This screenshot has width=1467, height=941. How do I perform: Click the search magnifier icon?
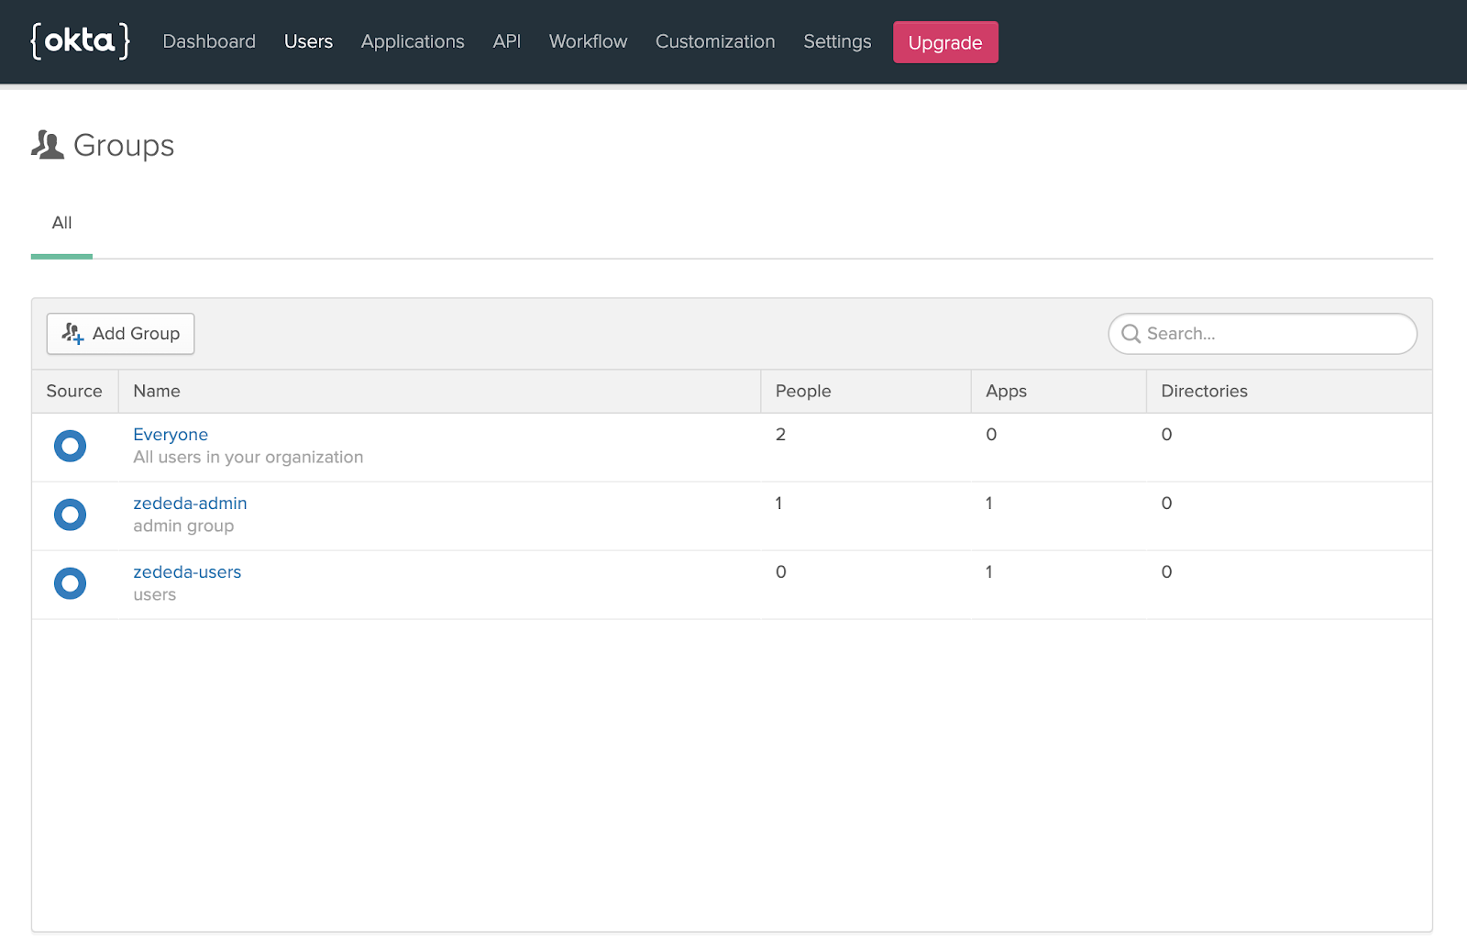click(x=1131, y=334)
